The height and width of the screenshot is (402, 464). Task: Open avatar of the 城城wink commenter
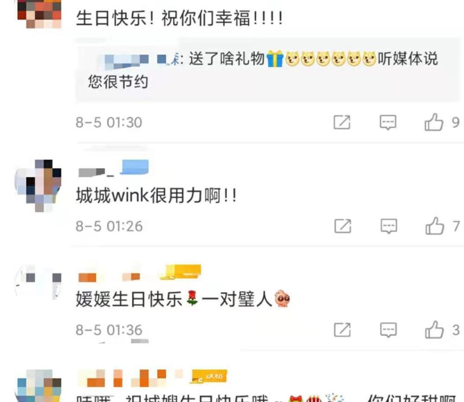point(38,185)
